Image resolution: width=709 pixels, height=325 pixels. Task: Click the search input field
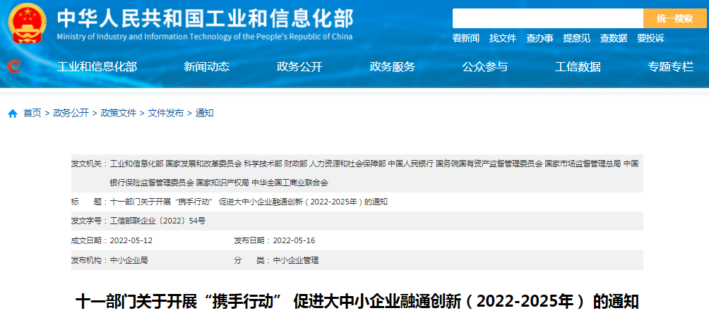(x=547, y=18)
